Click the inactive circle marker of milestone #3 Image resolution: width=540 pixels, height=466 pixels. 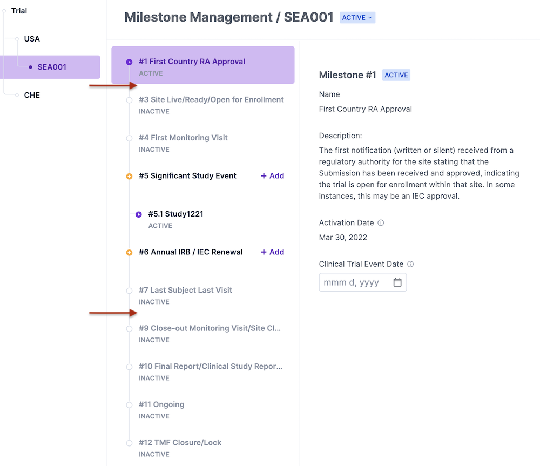tap(129, 100)
